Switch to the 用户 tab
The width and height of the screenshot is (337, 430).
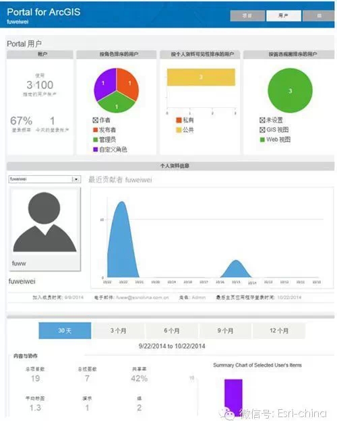pos(284,16)
